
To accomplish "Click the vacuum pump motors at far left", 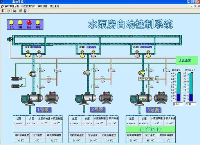I will (17, 82).
